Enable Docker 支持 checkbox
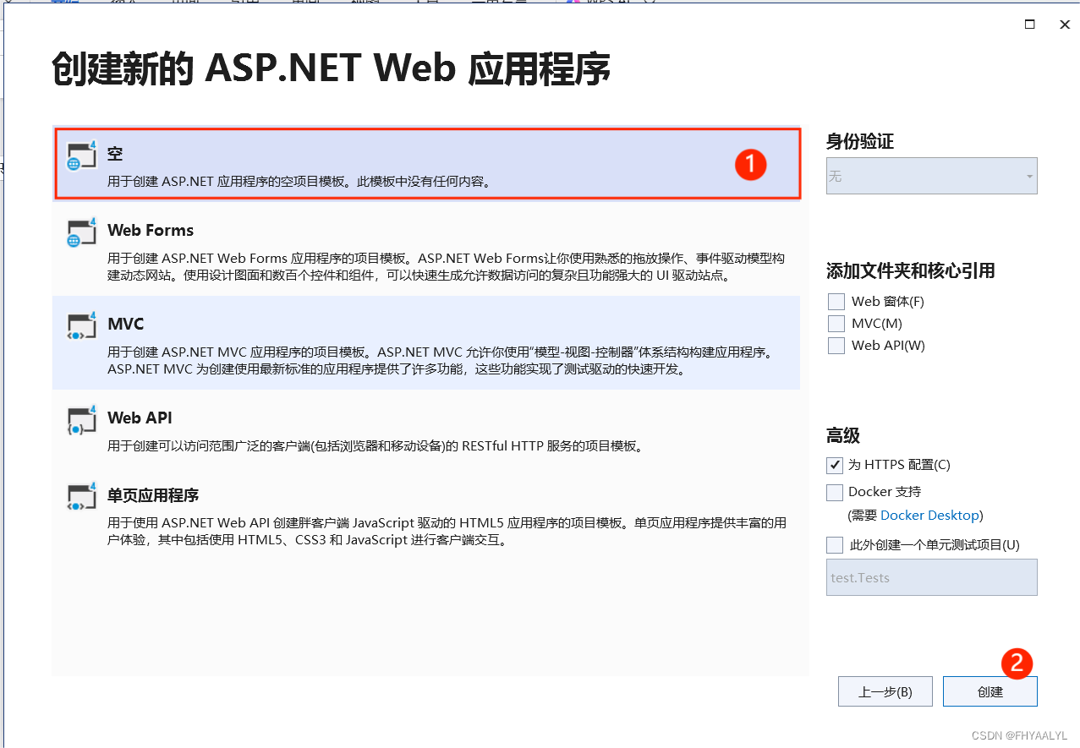This screenshot has height=748, width=1080. pyautogui.click(x=835, y=492)
